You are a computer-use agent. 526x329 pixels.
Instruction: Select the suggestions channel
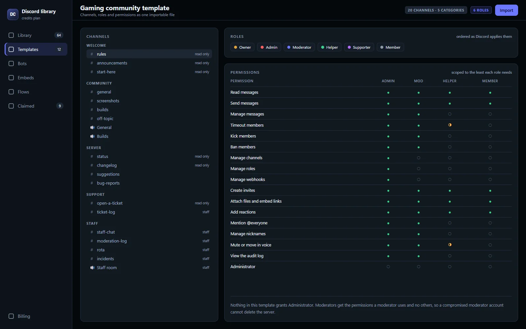[149, 174]
